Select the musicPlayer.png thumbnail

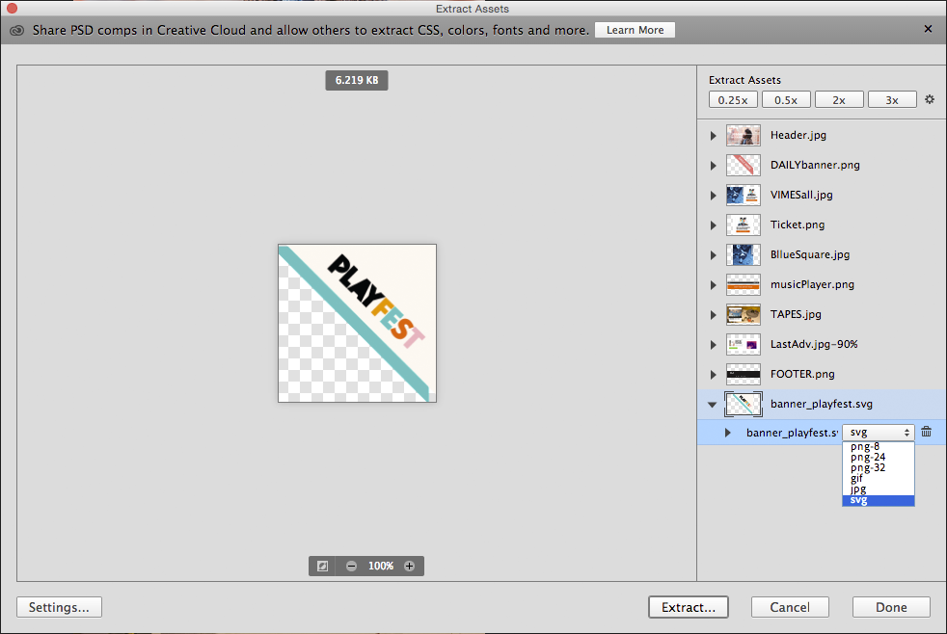744,284
